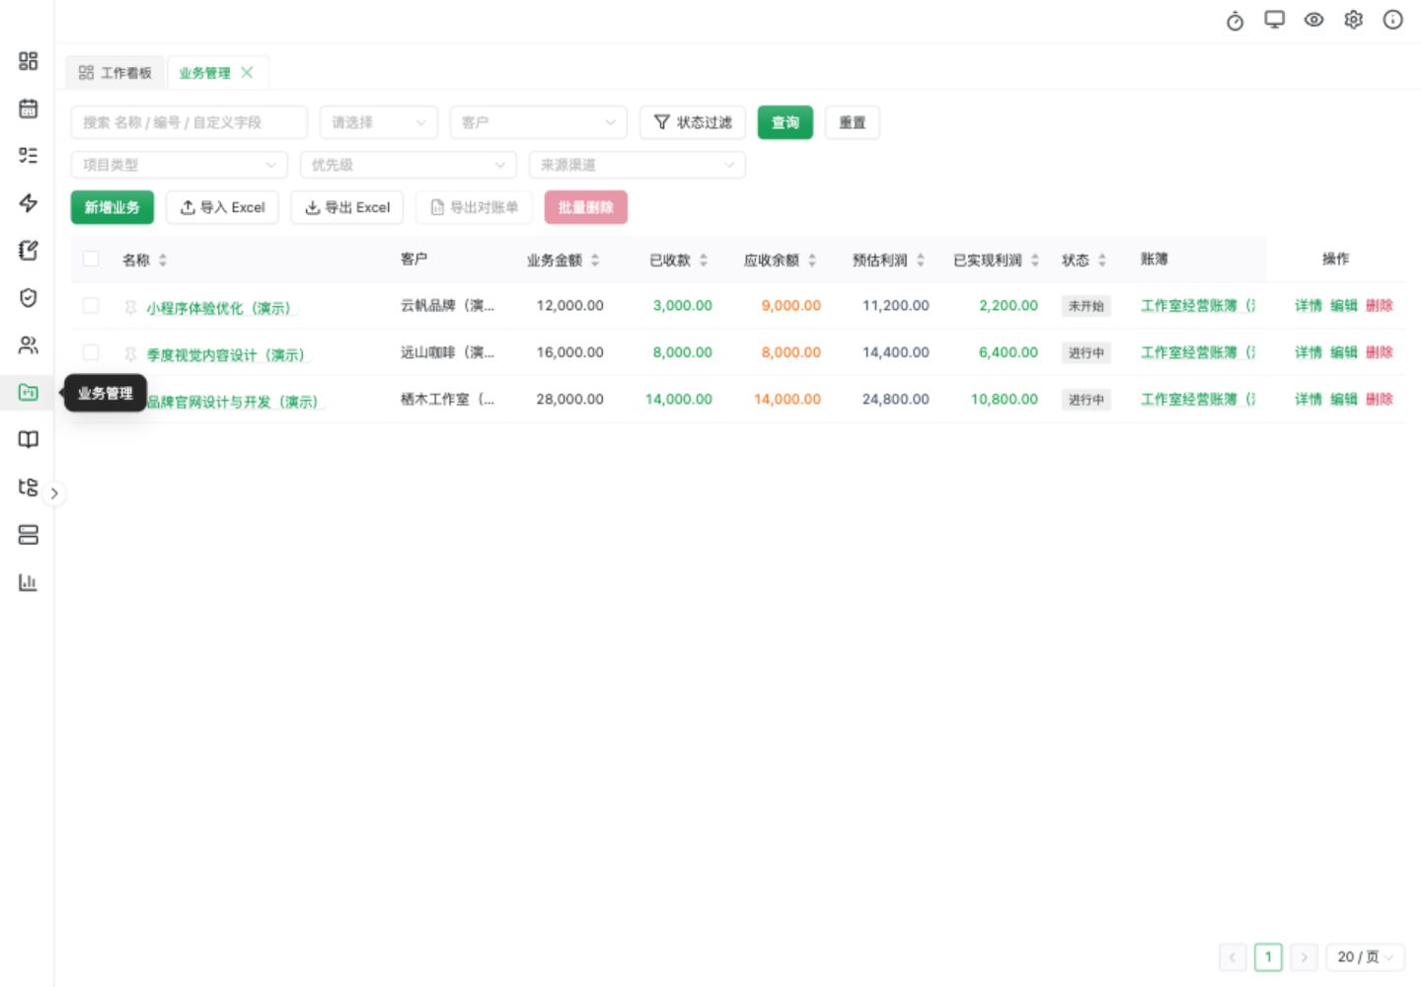Image resolution: width=1421 pixels, height=987 pixels.
Task: Select the 业务管理 tab
Action: point(204,73)
